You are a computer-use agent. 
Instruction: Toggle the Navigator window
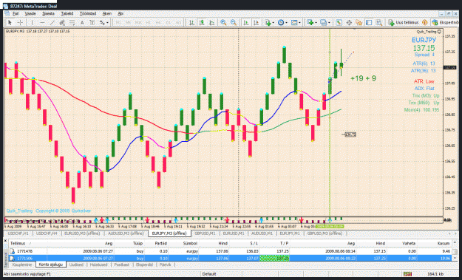pyautogui.click(x=359, y=23)
